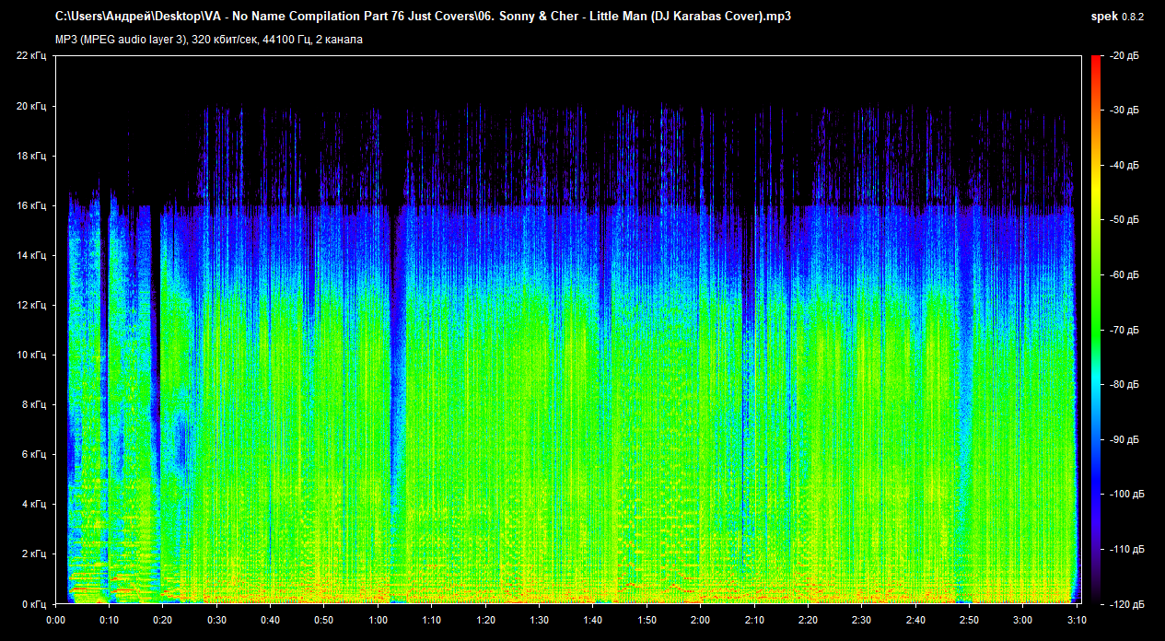Select the 20 кГц frequency label

click(32, 106)
